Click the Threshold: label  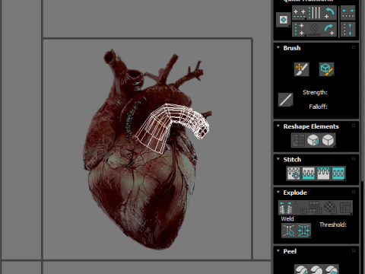[x=333, y=225]
